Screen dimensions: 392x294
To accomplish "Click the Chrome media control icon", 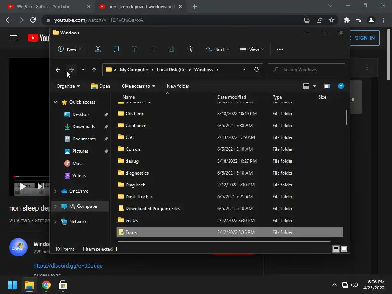I will pos(359,20).
